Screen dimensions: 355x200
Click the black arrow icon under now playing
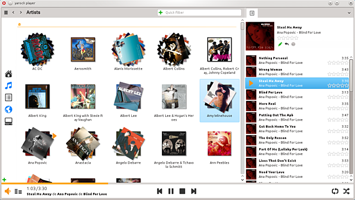coord(287,44)
